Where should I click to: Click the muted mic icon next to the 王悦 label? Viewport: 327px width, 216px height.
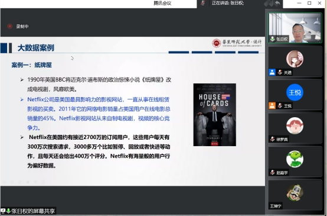[280, 106]
